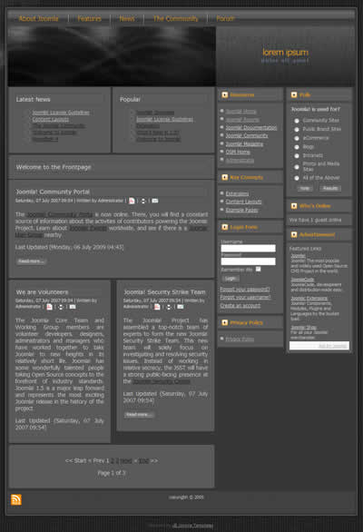
Task: Select the All of the Above poll option
Action: coord(297,178)
